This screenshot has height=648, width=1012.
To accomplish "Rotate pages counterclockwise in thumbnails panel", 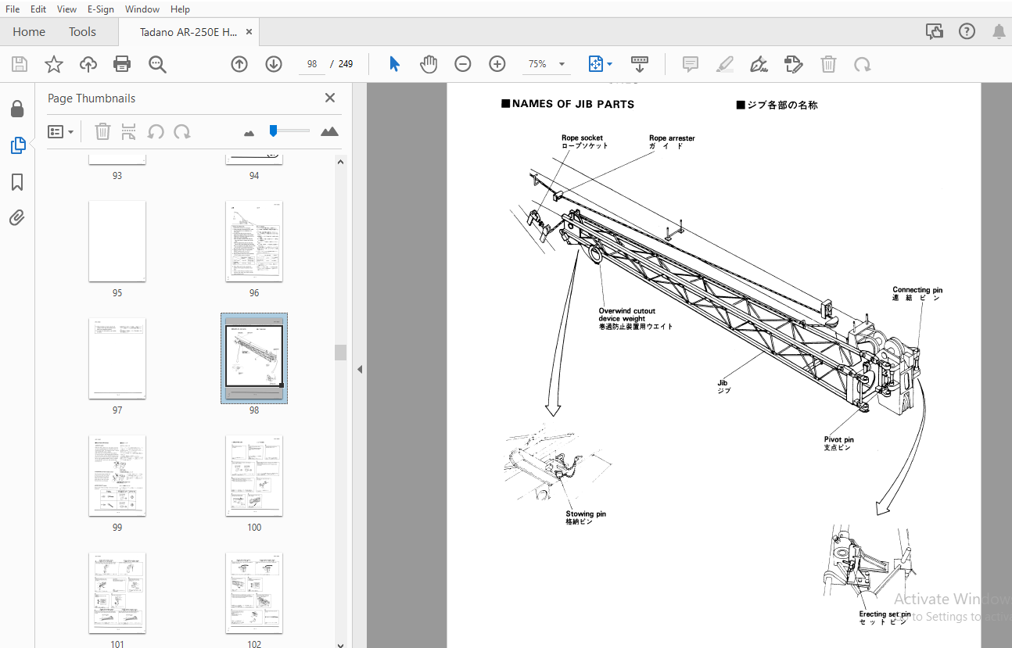I will coord(156,131).
